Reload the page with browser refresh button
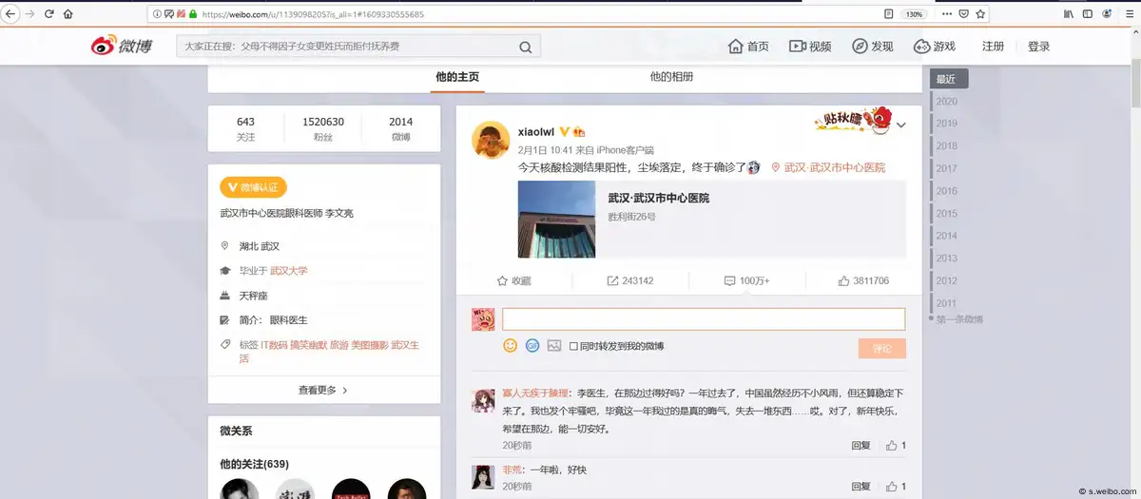The width and height of the screenshot is (1141, 499). [48, 14]
